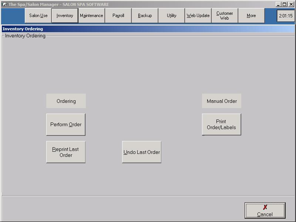Select the Inventory toolbar button
The image size is (296, 222).
point(65,16)
